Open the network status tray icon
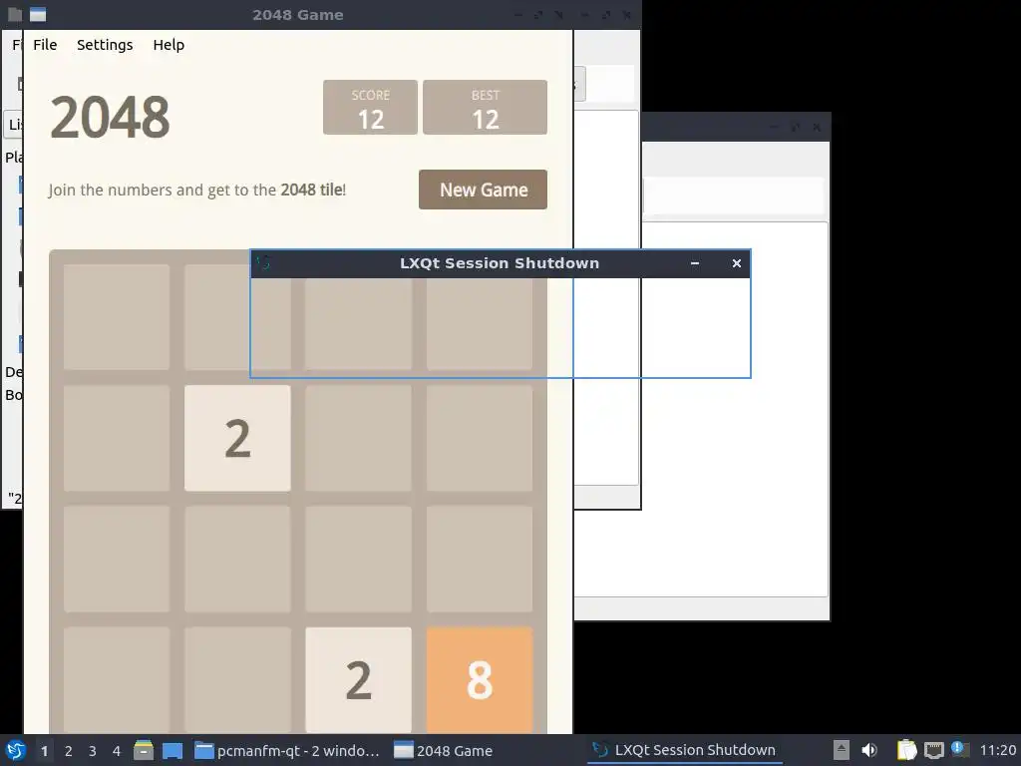This screenshot has width=1021, height=766. [x=933, y=750]
